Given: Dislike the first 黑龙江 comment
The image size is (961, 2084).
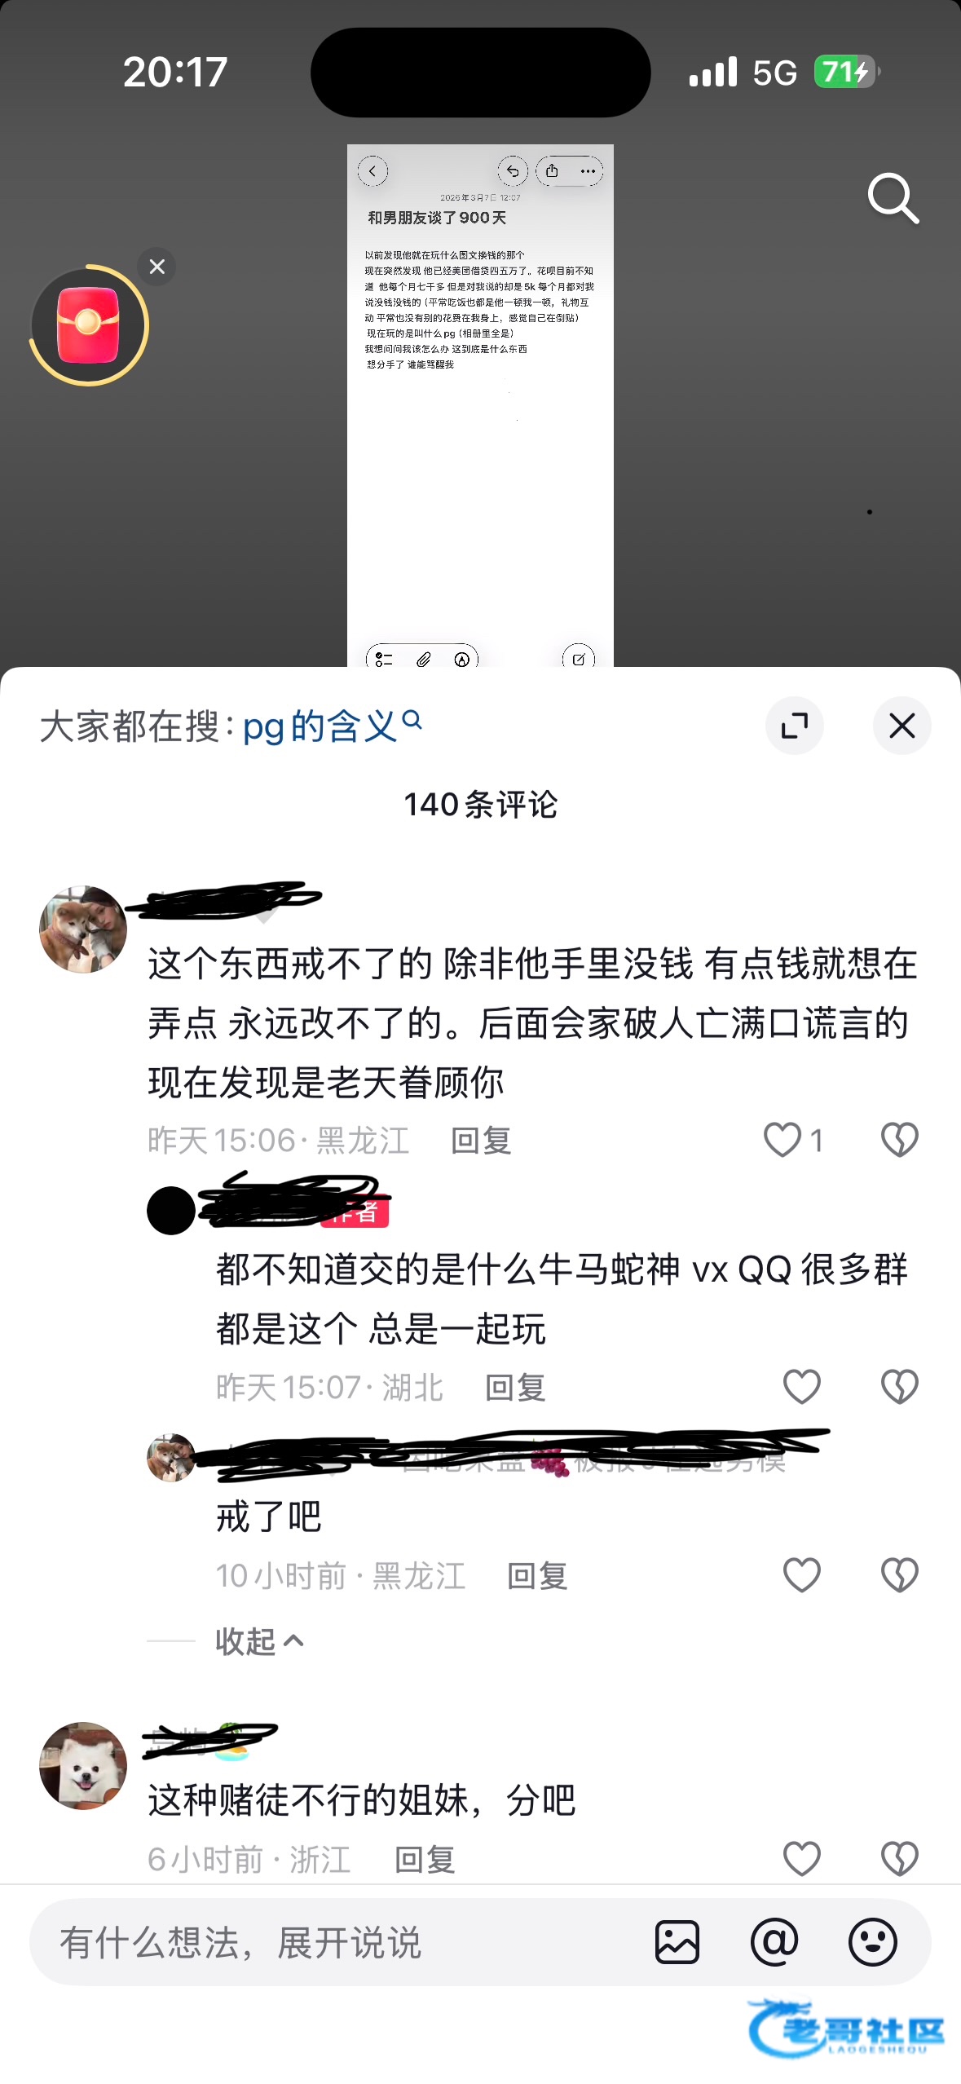Looking at the screenshot, I should [900, 1140].
